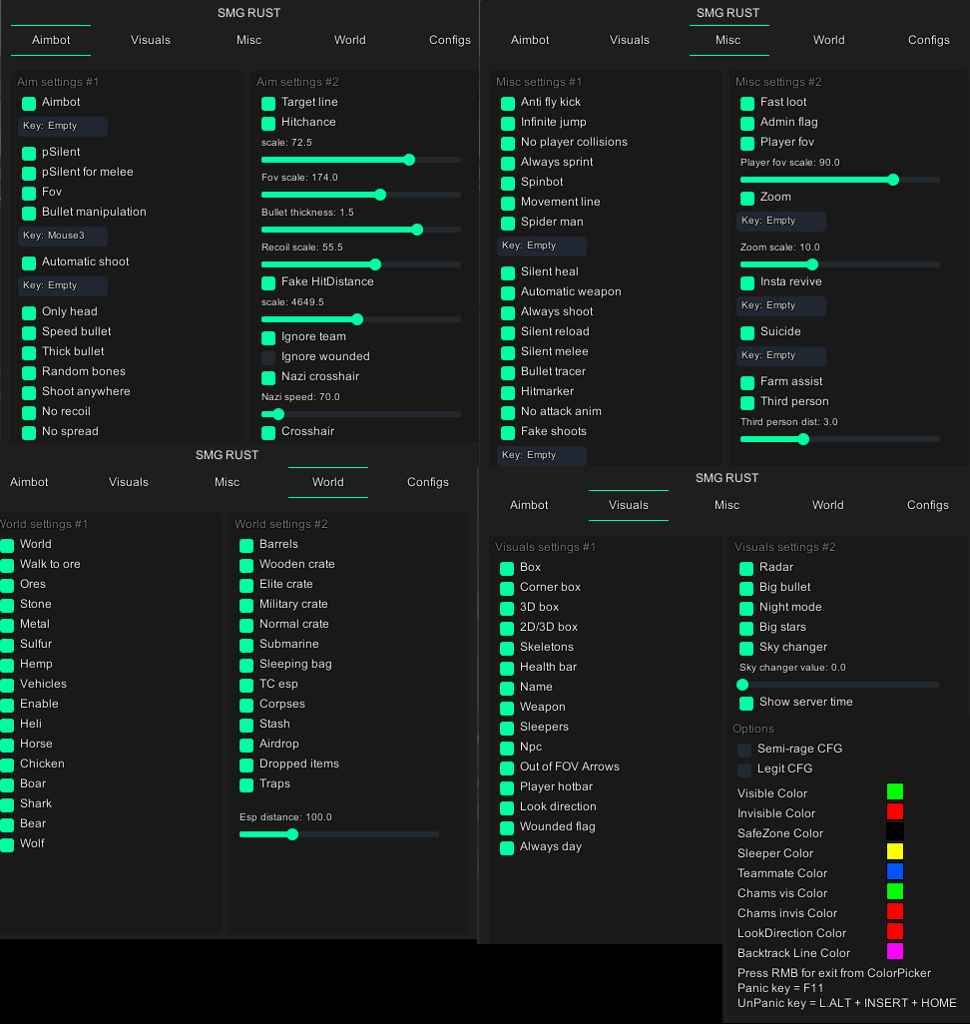Click the Key: Mouse3 binding field

click(63, 236)
